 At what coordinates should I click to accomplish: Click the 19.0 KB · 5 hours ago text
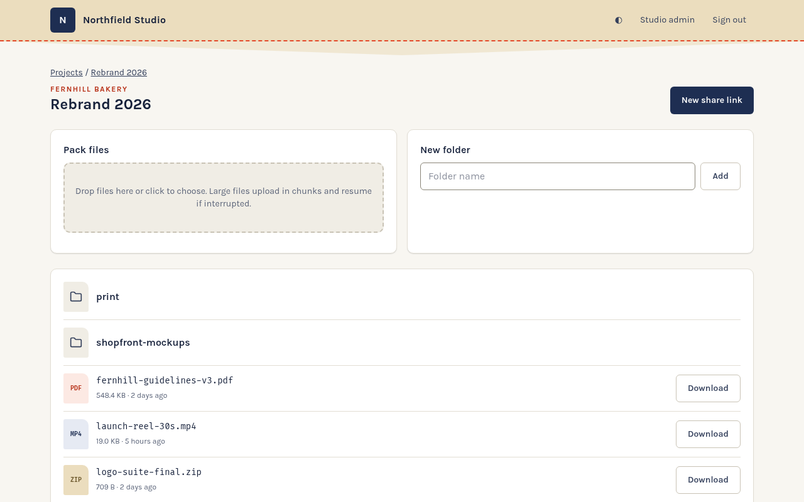[x=131, y=441]
